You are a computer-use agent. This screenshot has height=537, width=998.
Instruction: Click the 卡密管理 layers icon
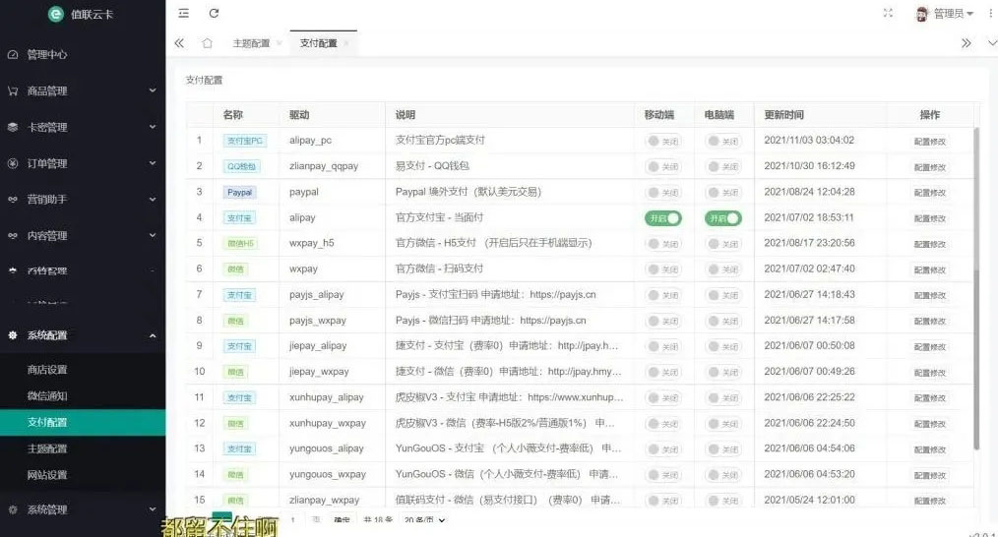(13, 127)
